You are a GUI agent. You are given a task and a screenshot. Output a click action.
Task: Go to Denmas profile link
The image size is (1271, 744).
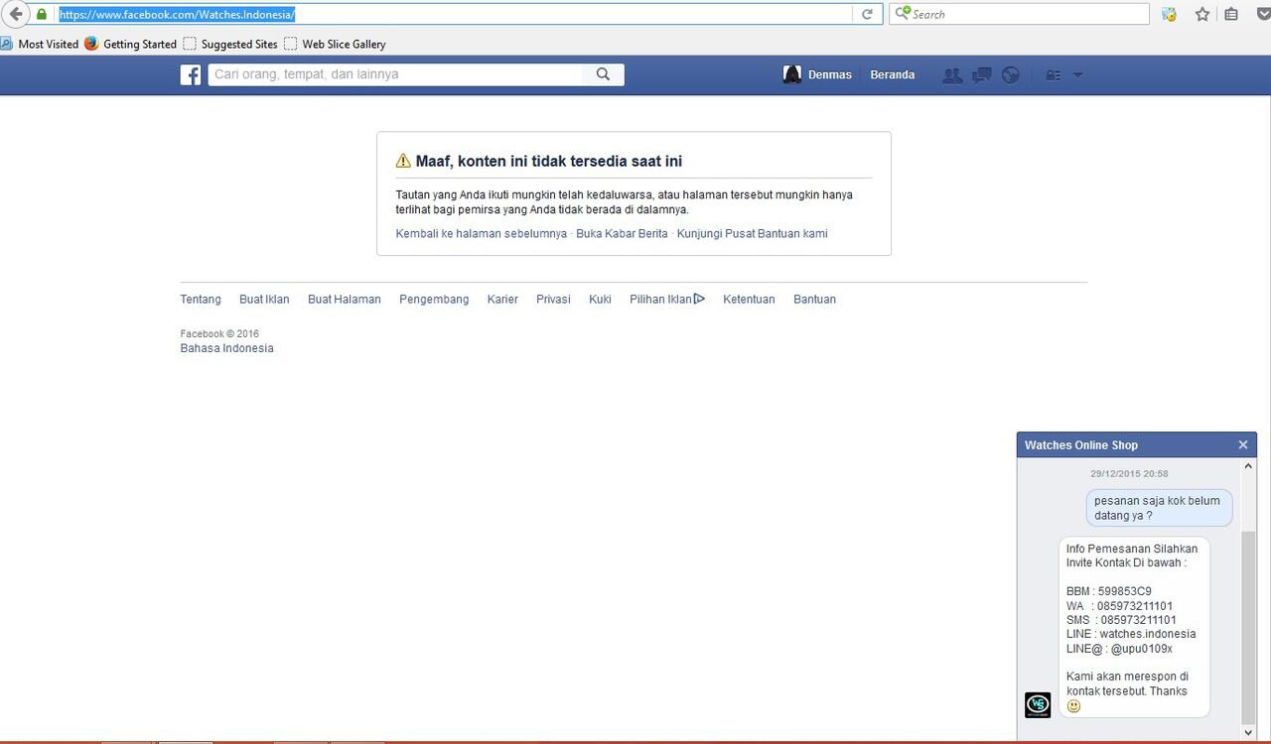pos(830,74)
